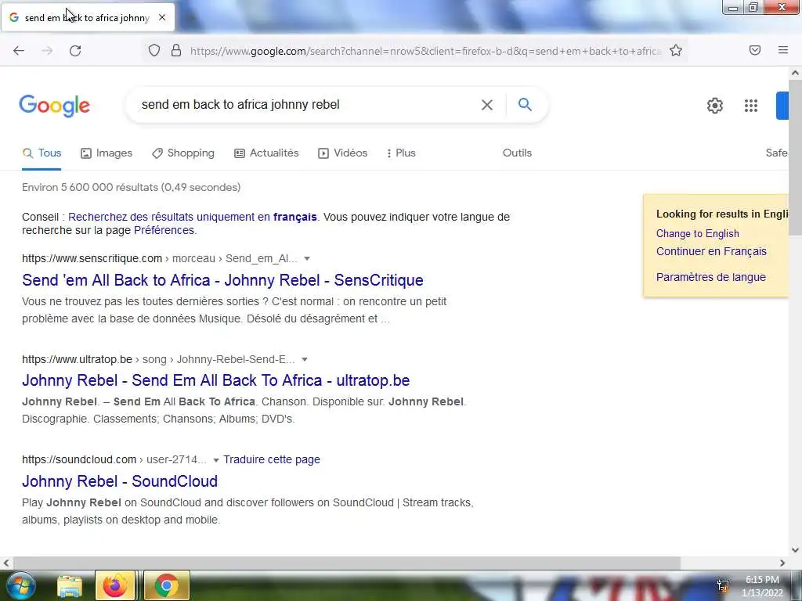Open the Outils search tools

(517, 153)
